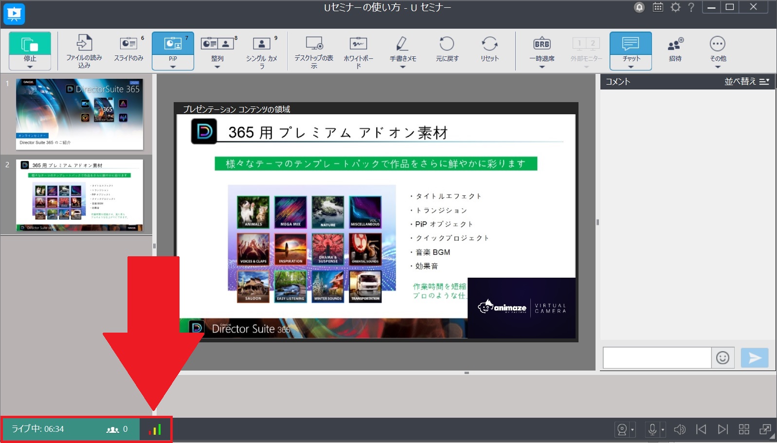This screenshot has width=777, height=443.
Task: Go to the previous slide
Action: click(x=701, y=429)
